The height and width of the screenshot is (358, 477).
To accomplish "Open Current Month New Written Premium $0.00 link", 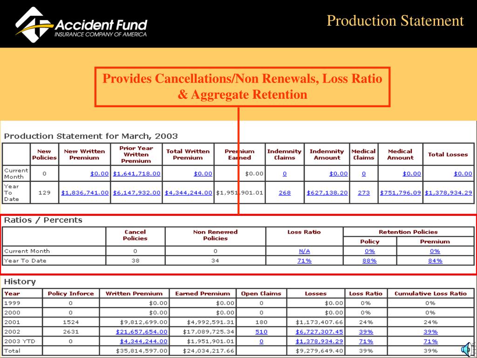I will click(x=99, y=173).
